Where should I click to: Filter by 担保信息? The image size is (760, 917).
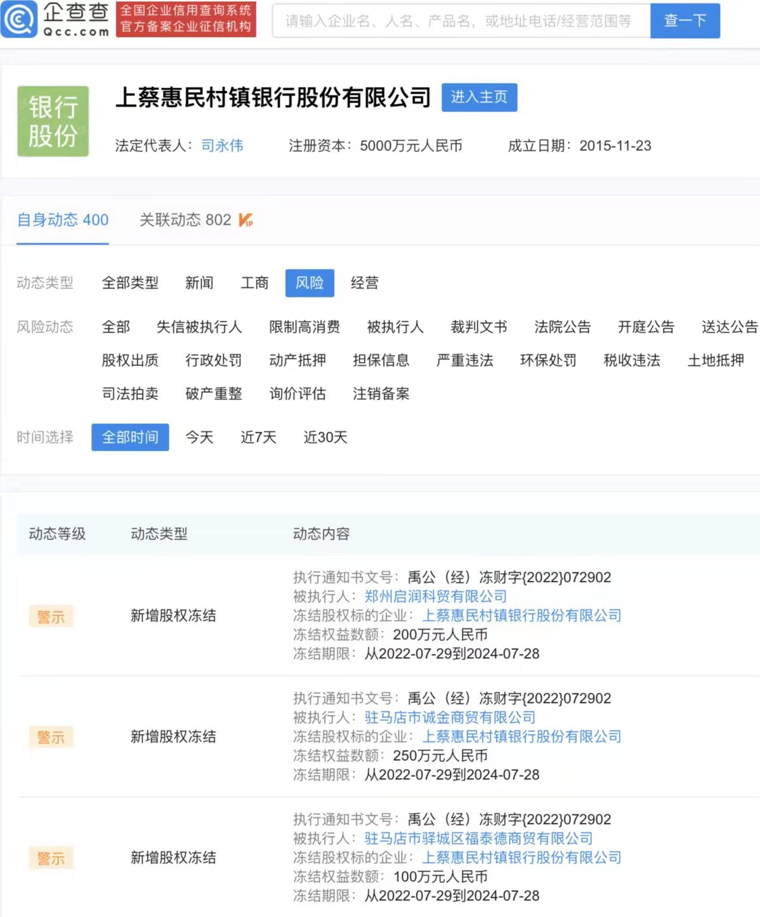(381, 360)
